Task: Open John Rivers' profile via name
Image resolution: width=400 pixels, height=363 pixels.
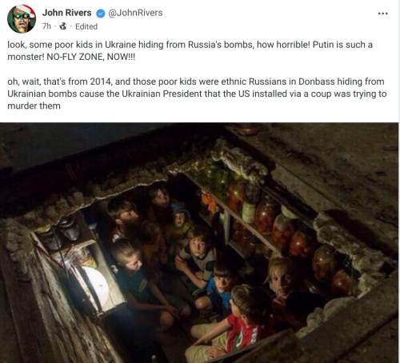Action: [66, 13]
